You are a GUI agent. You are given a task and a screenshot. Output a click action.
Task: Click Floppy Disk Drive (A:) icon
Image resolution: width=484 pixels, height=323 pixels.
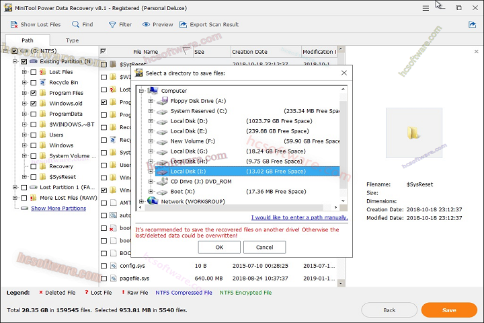[x=162, y=101]
